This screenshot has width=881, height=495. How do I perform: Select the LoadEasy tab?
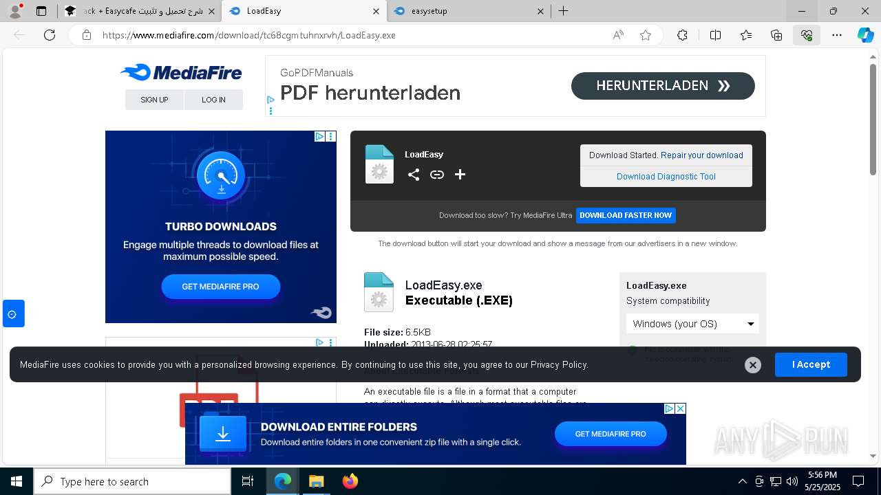pos(304,11)
